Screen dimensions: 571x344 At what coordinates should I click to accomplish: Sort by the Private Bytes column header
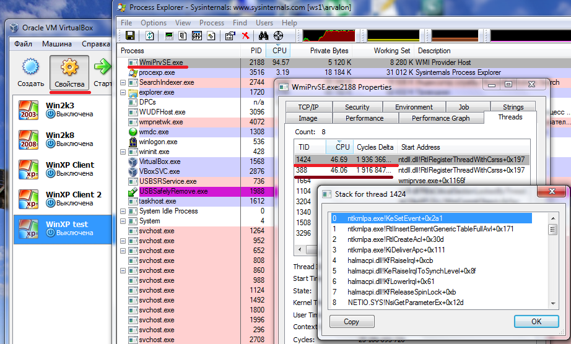[321, 51]
